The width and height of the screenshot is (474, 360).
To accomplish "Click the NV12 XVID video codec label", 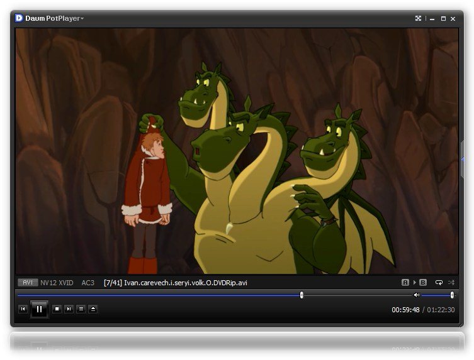I will pos(57,283).
